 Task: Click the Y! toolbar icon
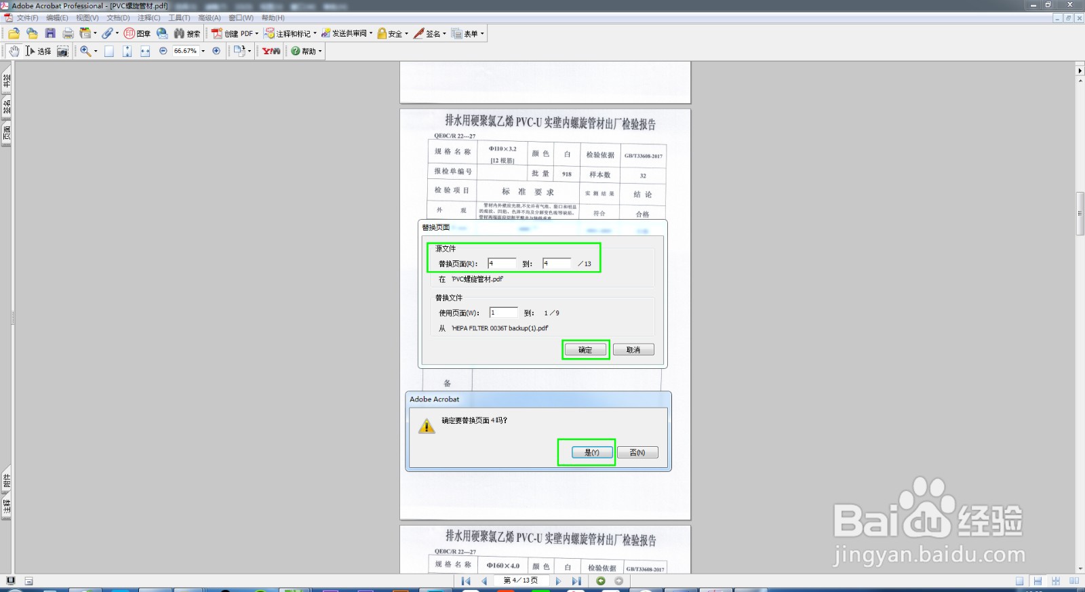coord(271,51)
